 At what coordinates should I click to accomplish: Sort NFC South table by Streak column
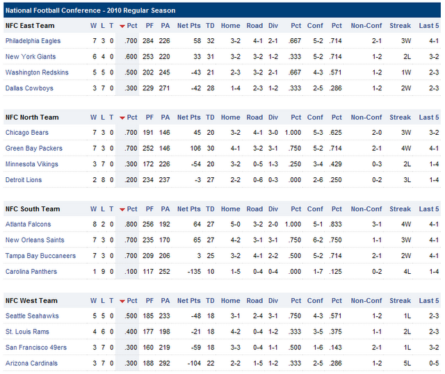(x=400, y=209)
